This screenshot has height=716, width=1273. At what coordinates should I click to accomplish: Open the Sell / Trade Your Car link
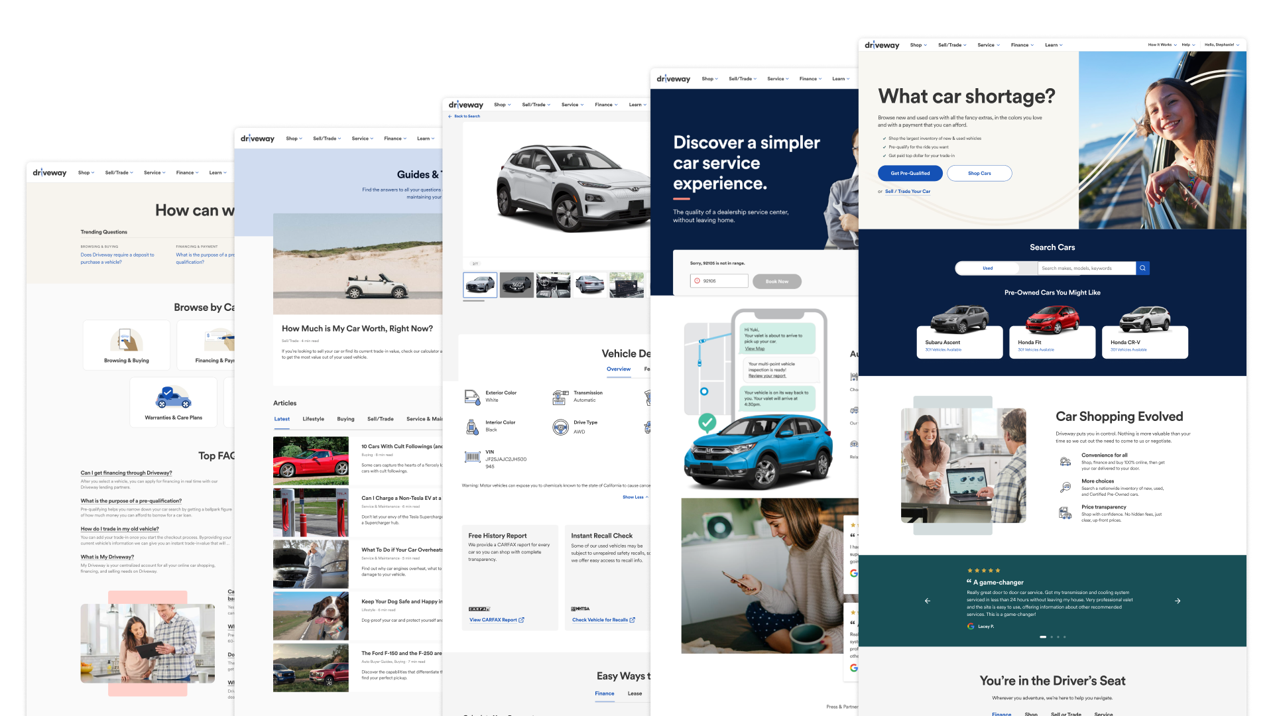(x=908, y=192)
